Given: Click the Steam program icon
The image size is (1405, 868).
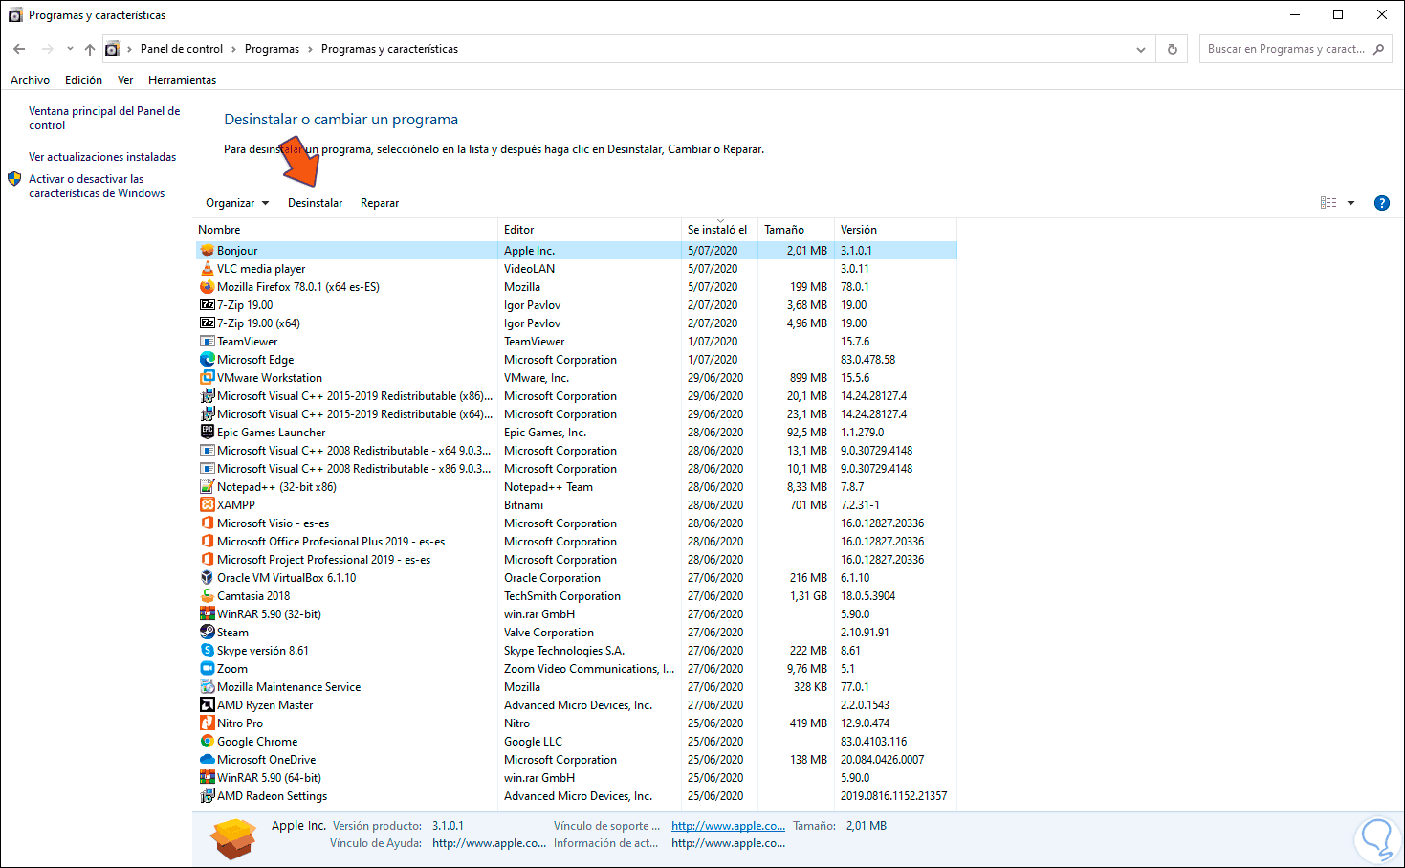Looking at the screenshot, I should click(x=207, y=633).
